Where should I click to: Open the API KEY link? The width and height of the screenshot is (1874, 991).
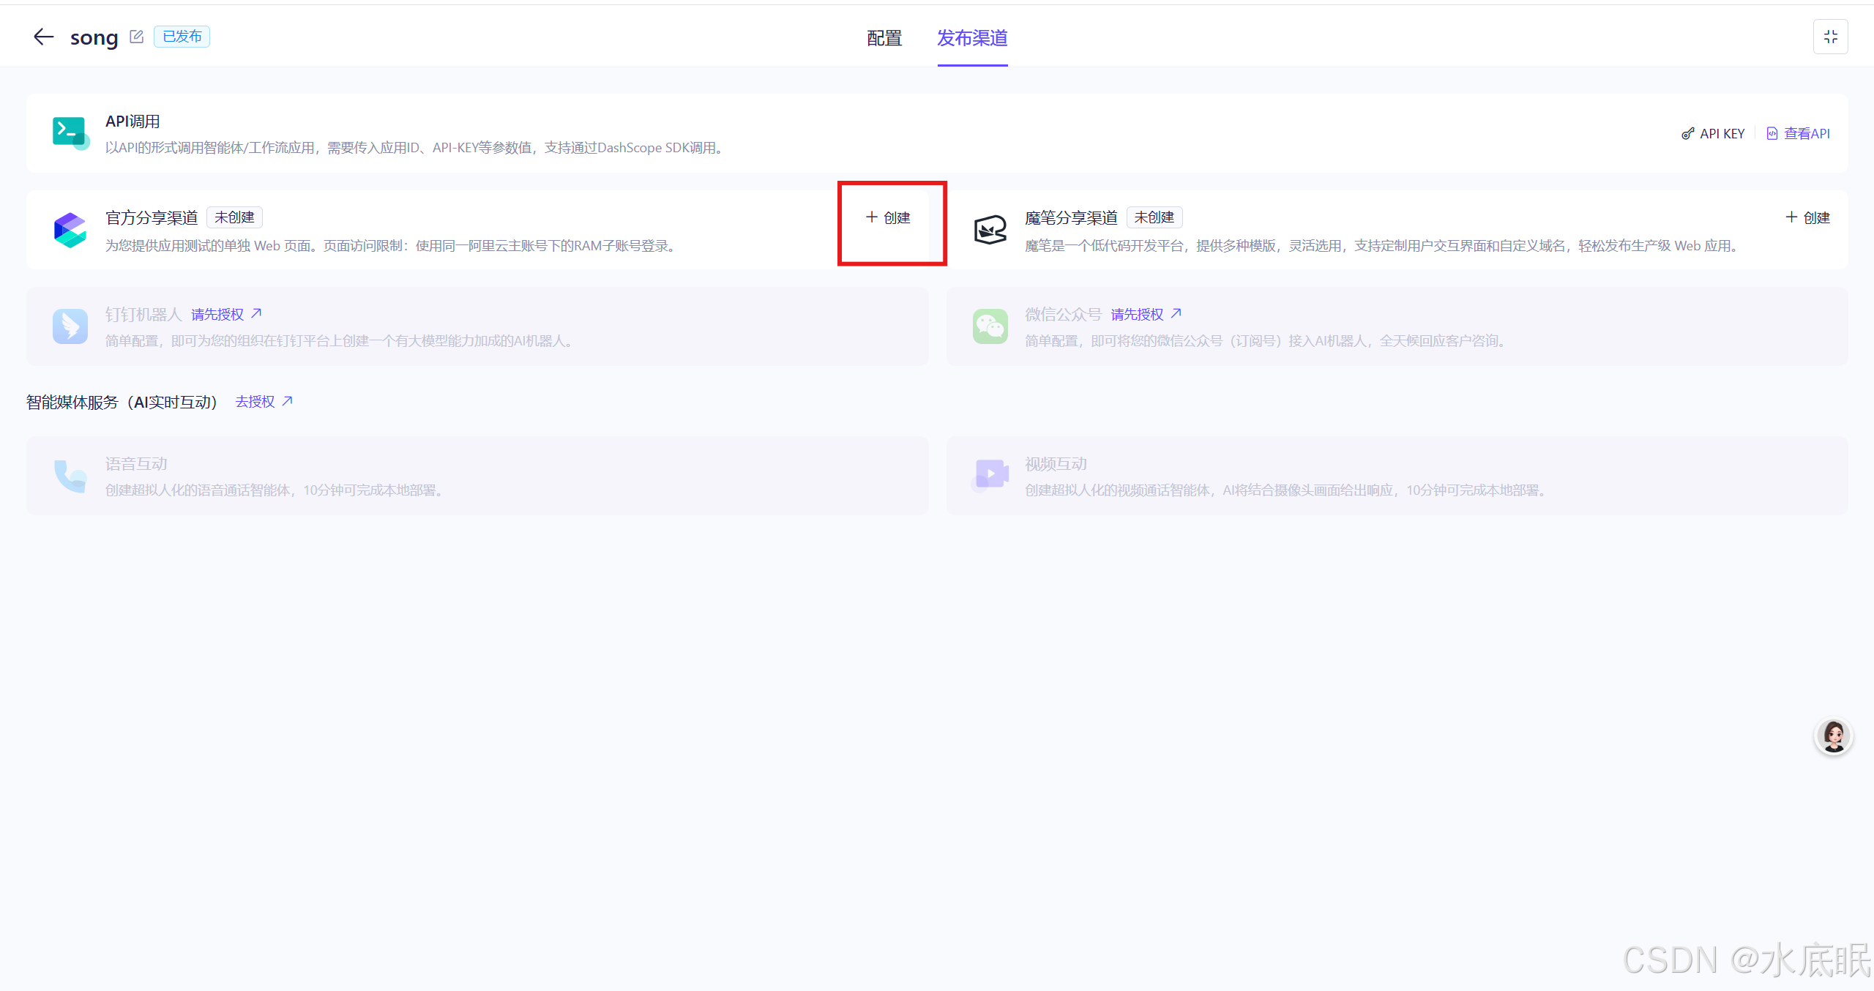(x=1714, y=134)
